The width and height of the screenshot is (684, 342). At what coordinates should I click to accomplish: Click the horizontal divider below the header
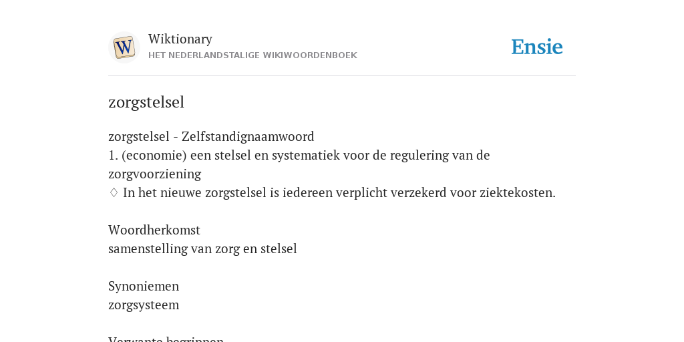pos(342,76)
